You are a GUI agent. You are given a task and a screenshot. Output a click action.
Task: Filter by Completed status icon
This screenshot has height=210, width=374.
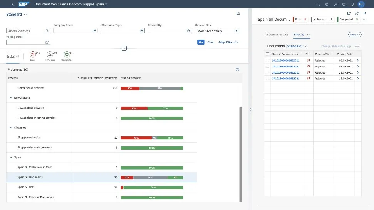tap(67, 55)
